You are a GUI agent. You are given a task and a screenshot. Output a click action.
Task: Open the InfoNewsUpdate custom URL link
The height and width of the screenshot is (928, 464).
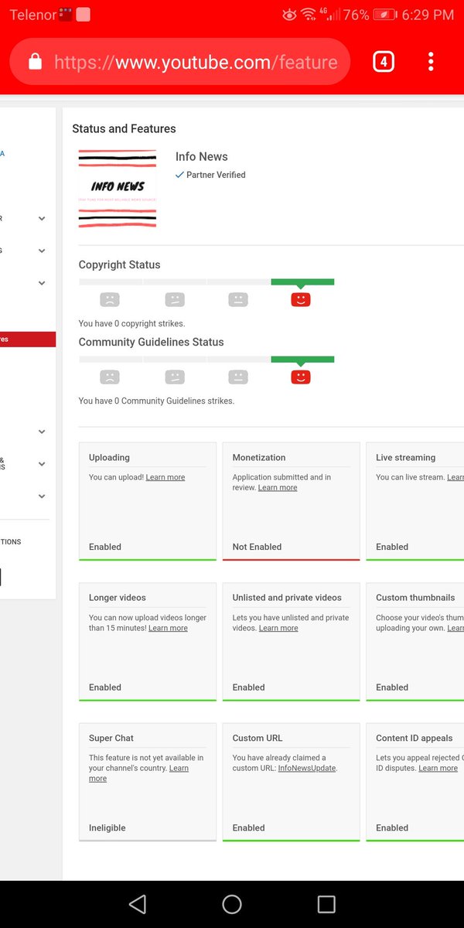(x=307, y=768)
